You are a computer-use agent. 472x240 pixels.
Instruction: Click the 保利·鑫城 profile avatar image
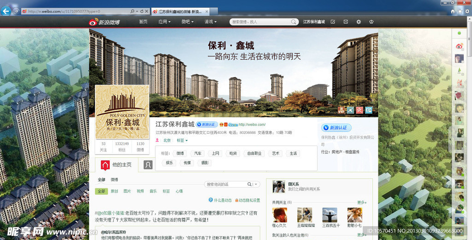122,112
